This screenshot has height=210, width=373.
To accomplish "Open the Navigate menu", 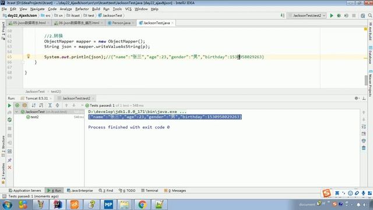I will [37, 9].
